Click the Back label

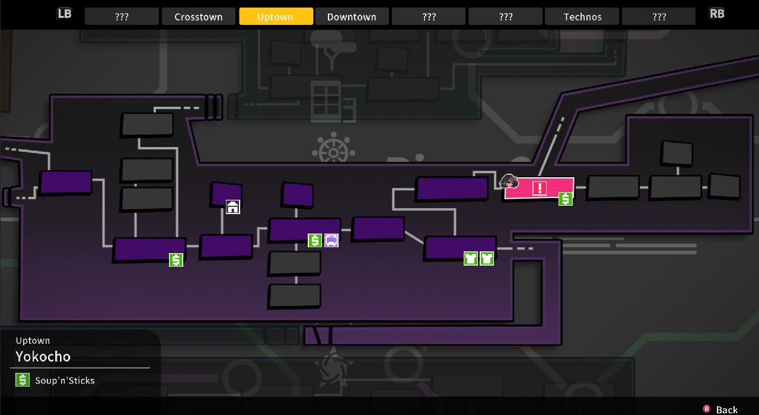(726, 409)
